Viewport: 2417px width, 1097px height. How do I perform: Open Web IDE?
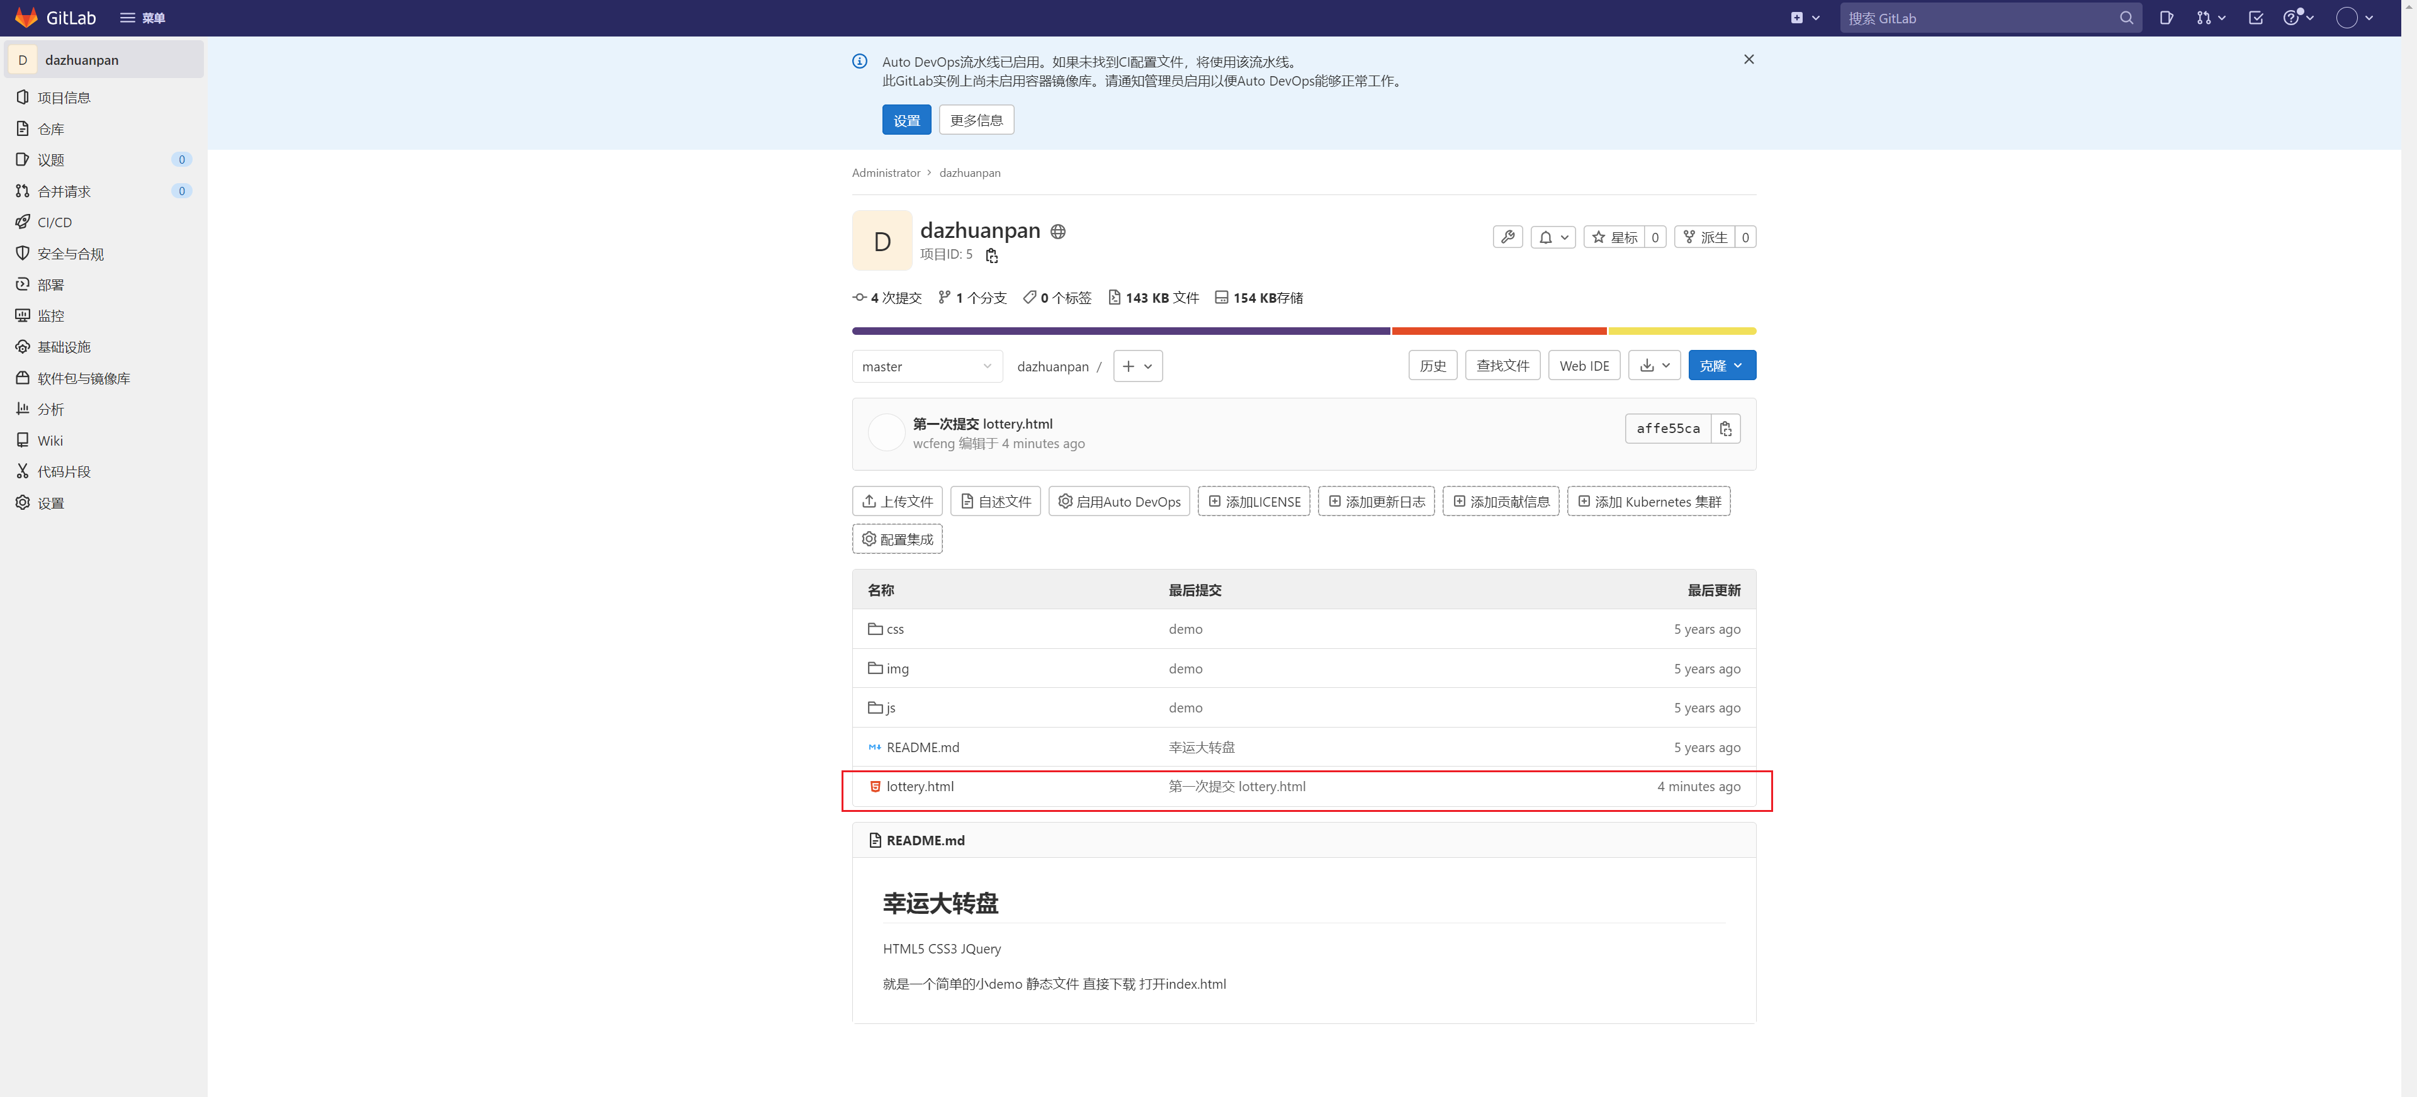pyautogui.click(x=1584, y=366)
